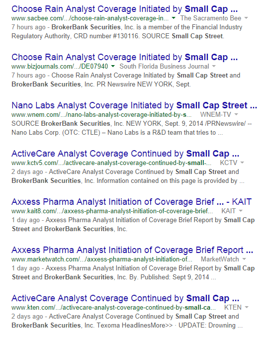Open ActiveCare Coverage result from KCTV
Image resolution: width=266 pixels, height=337 pixels.
125,154
